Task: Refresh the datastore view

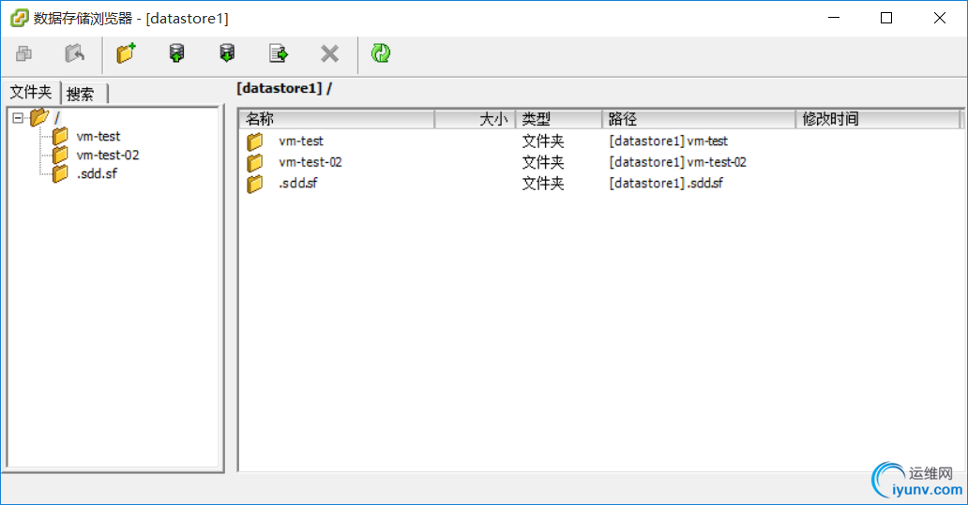Action: point(381,53)
